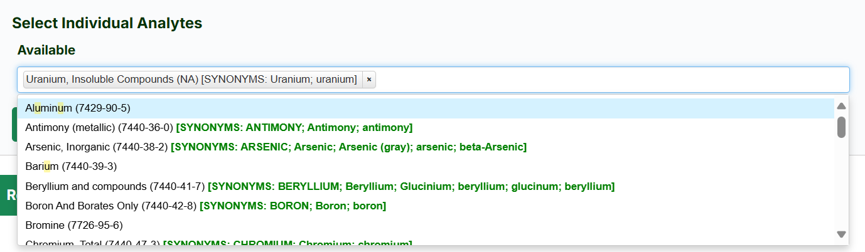Click the dropdown scroll down arrow
The height and width of the screenshot is (252, 865).
(841, 234)
